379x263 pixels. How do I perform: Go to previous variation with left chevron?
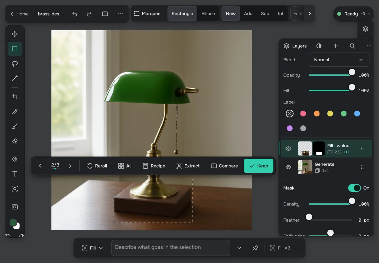click(40, 166)
